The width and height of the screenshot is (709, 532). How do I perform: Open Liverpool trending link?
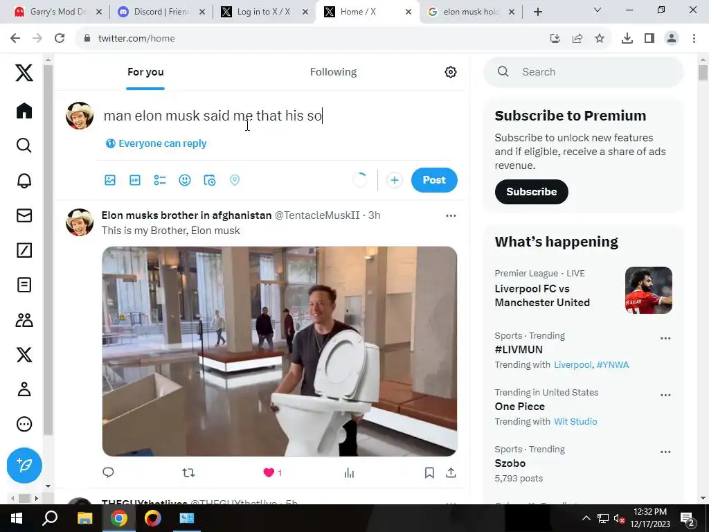click(x=573, y=364)
